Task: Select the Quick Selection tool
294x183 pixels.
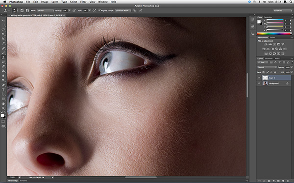Action: (3, 34)
